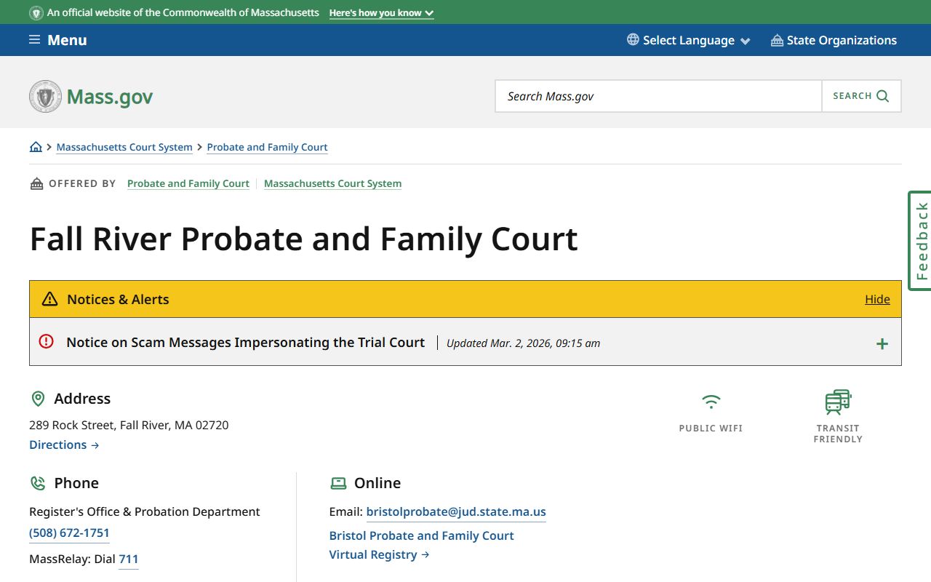The image size is (931, 582).
Task: Click Probate and Family Court under Offered By
Action: tap(188, 183)
